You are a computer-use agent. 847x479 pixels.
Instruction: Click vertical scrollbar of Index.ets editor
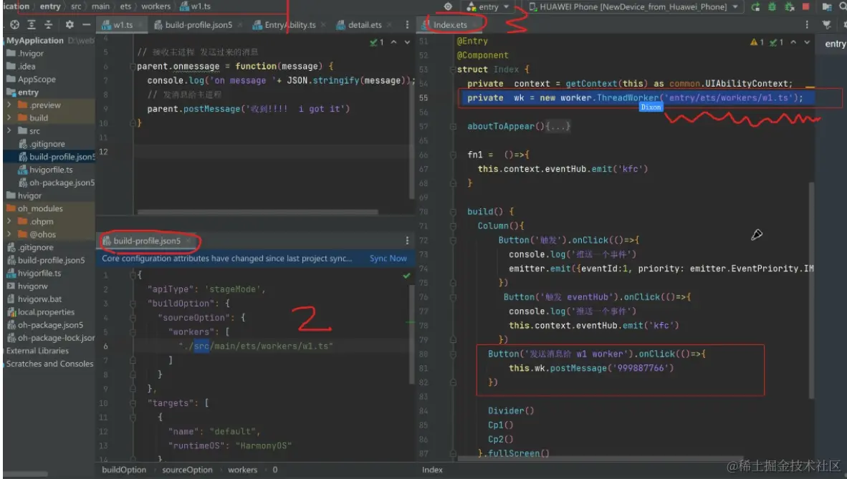tap(811, 291)
